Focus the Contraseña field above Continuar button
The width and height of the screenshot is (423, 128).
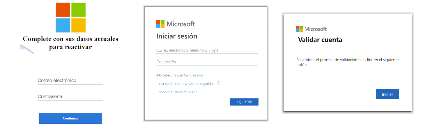point(70,96)
